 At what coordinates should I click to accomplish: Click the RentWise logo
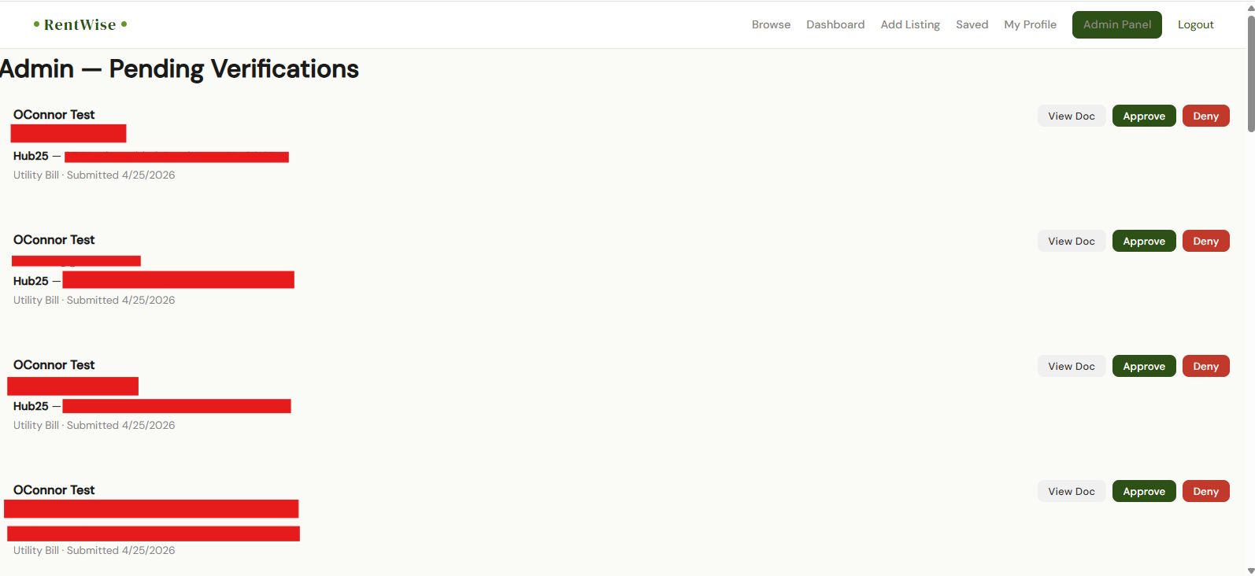(80, 24)
